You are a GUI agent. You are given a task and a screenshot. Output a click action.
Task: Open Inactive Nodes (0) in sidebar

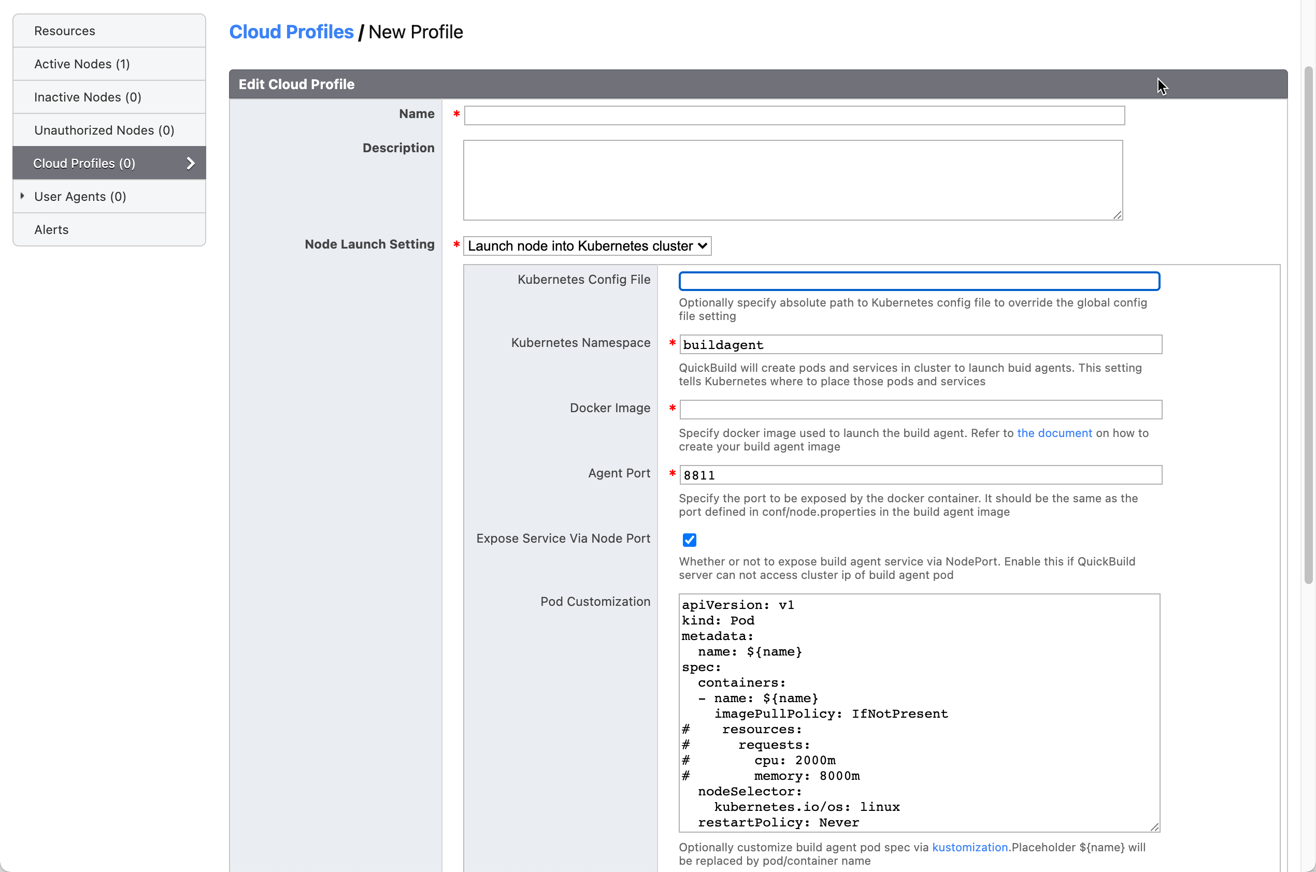(109, 97)
